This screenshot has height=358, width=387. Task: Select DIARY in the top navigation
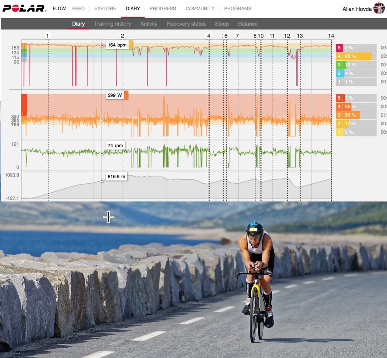pyautogui.click(x=133, y=8)
